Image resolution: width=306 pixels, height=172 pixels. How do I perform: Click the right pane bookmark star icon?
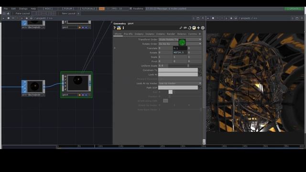[231, 18]
